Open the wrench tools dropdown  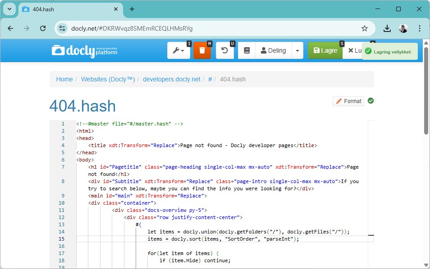tap(178, 51)
